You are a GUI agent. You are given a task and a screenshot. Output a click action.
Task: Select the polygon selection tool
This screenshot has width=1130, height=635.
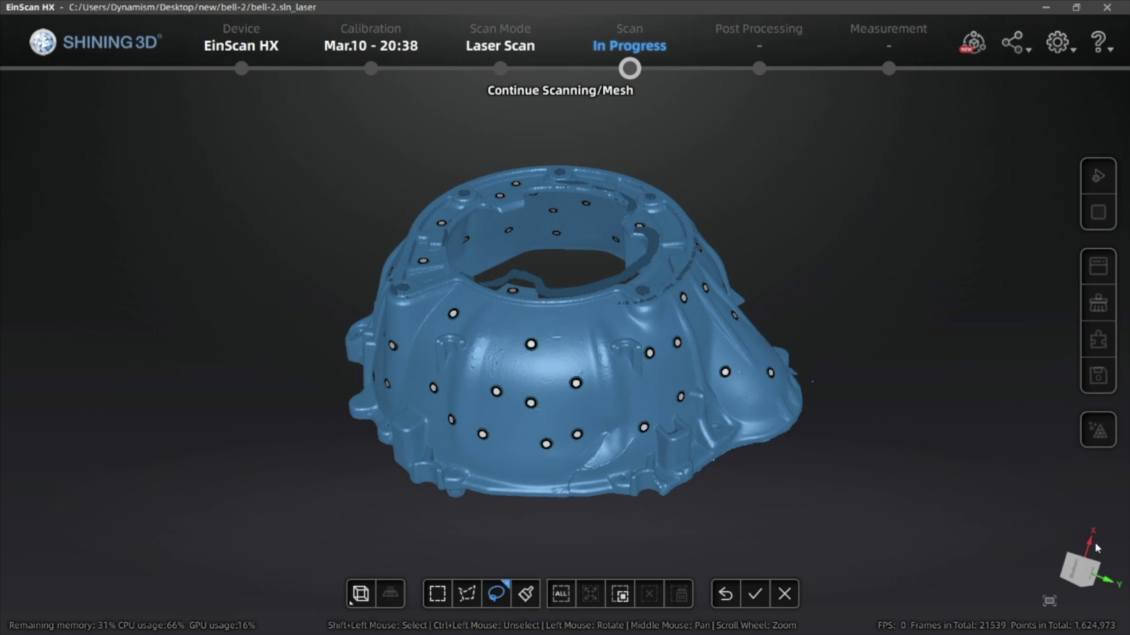(467, 594)
